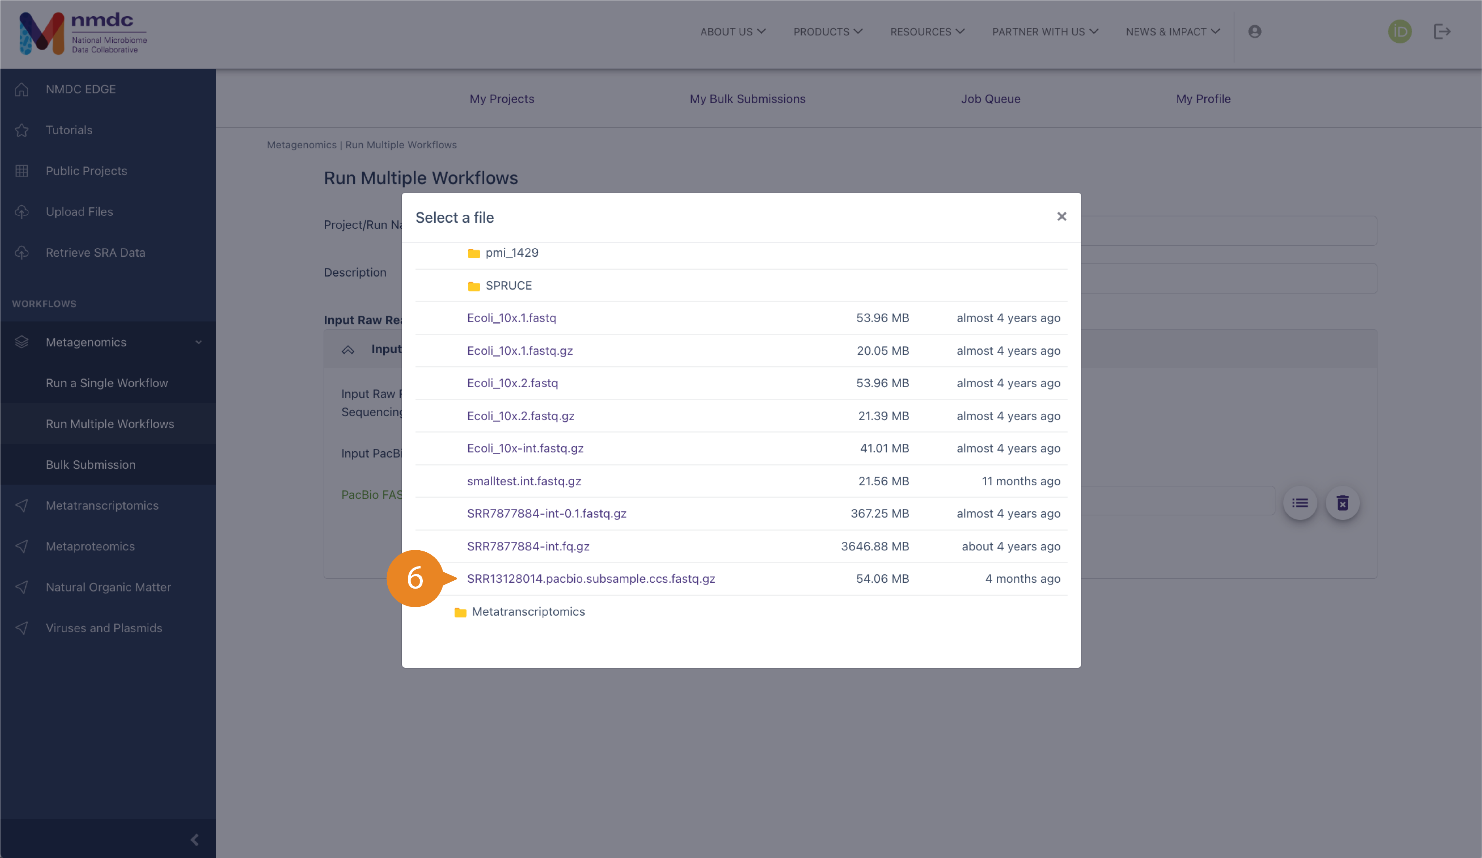Screen dimensions: 1482x858
Task: Collapse the sidebar with the arrow
Action: pyautogui.click(x=195, y=839)
